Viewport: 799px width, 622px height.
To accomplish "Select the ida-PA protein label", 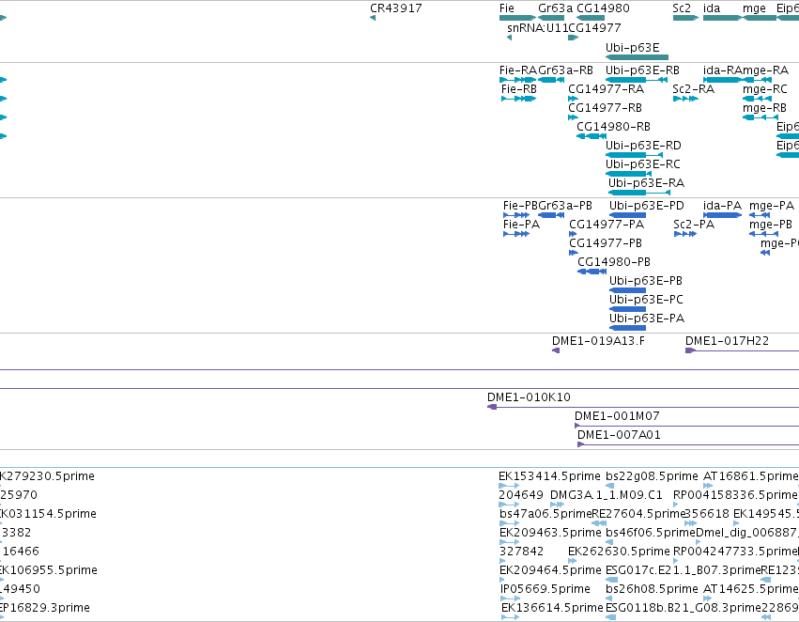I will (722, 206).
